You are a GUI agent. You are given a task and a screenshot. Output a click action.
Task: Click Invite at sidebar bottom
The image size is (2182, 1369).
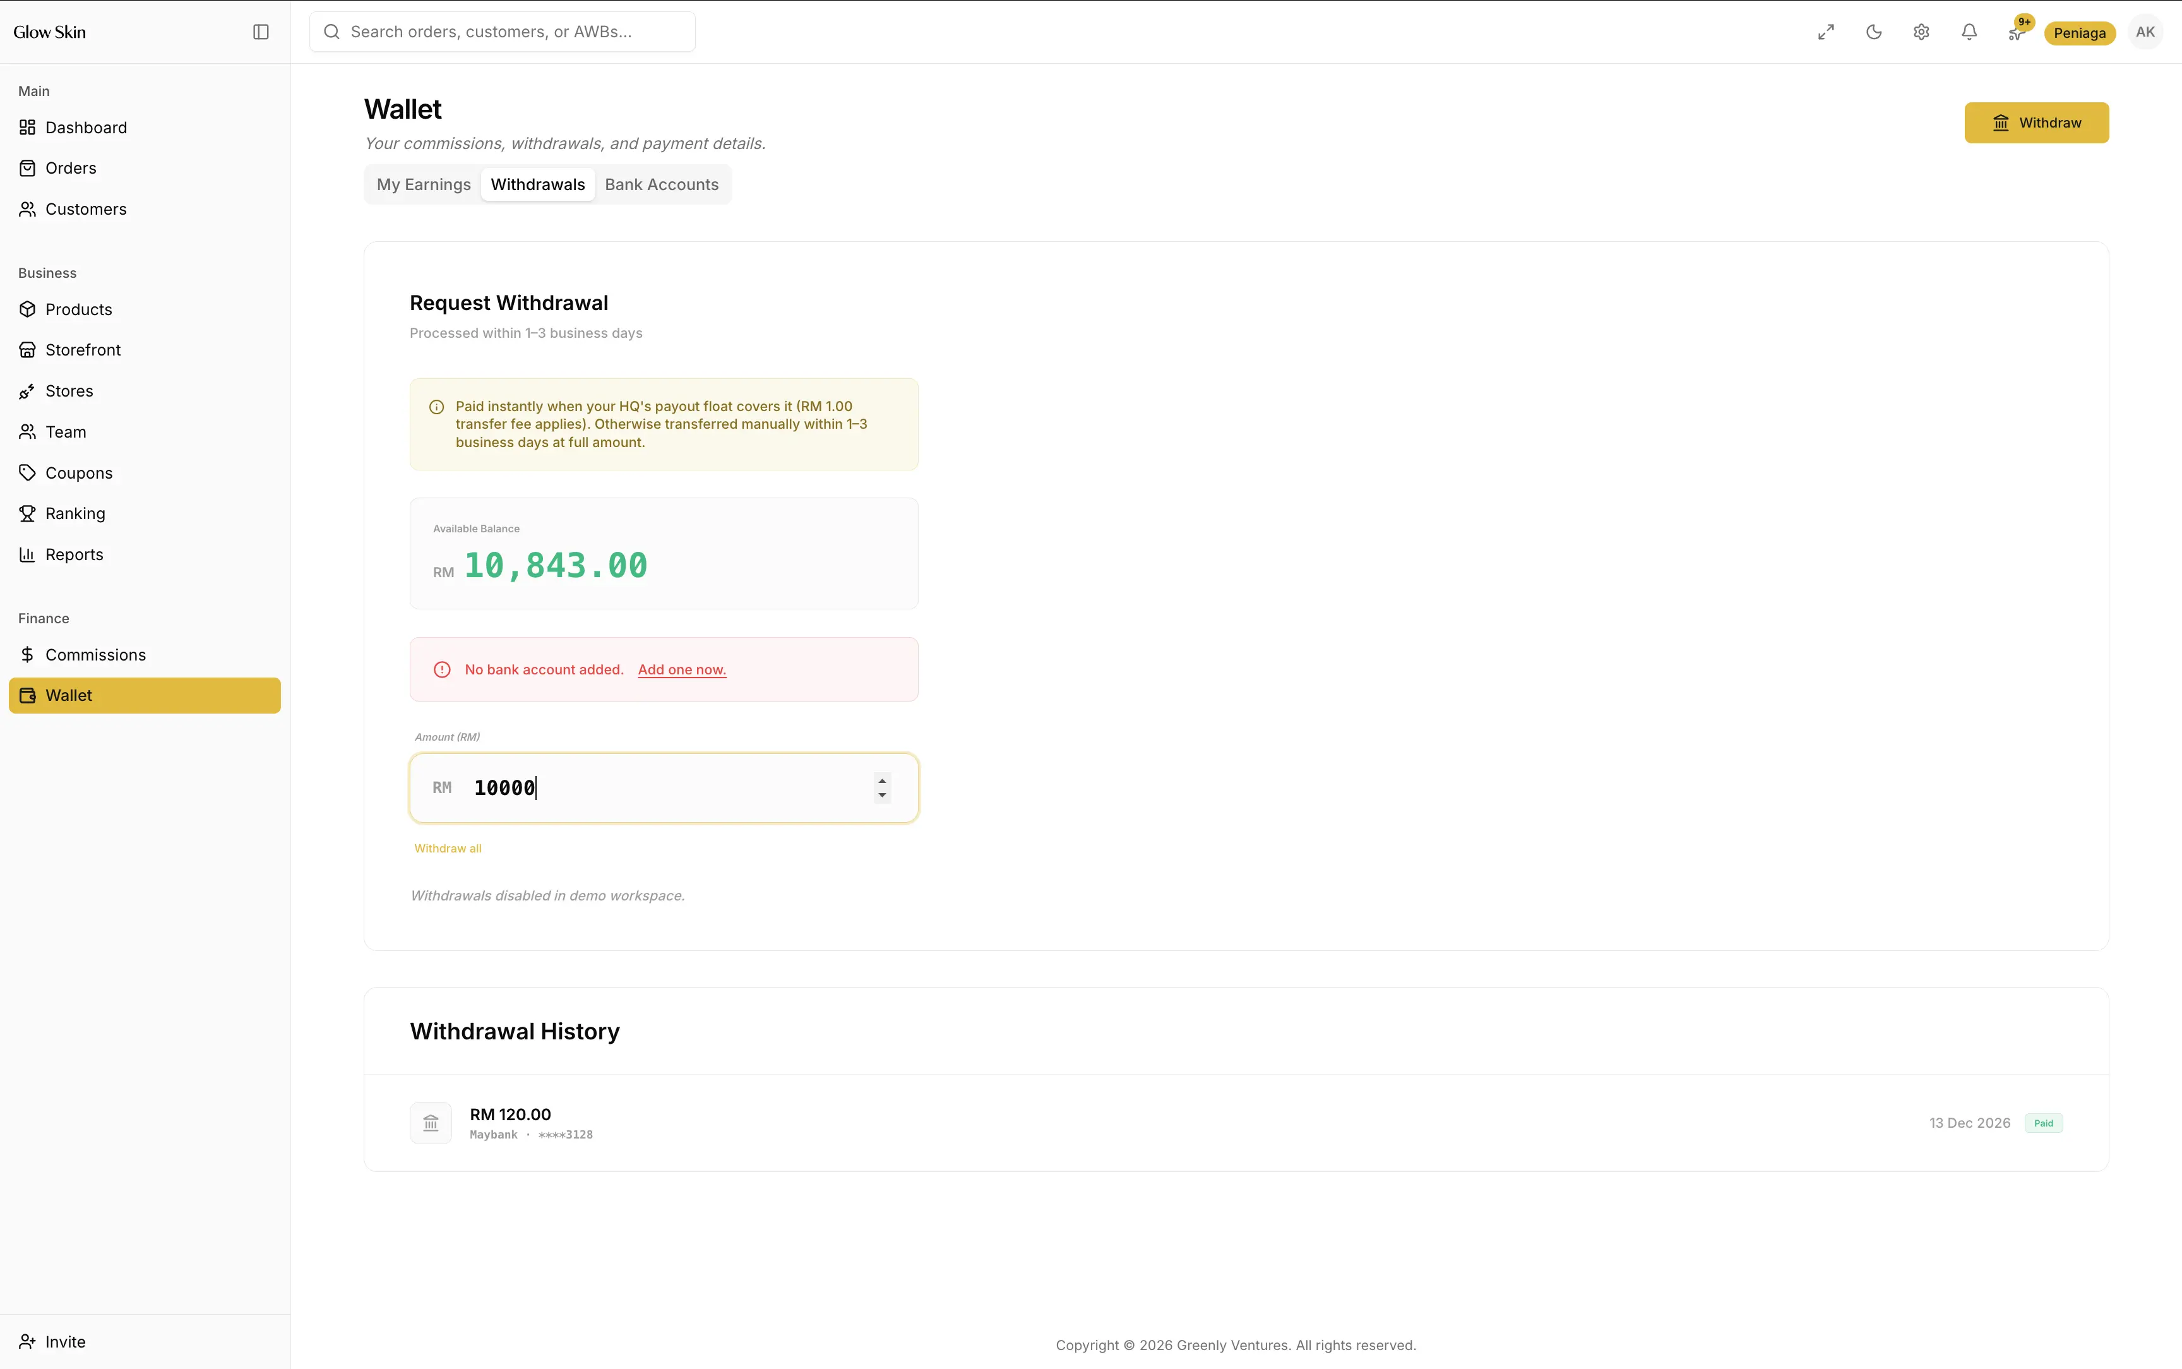pyautogui.click(x=145, y=1341)
